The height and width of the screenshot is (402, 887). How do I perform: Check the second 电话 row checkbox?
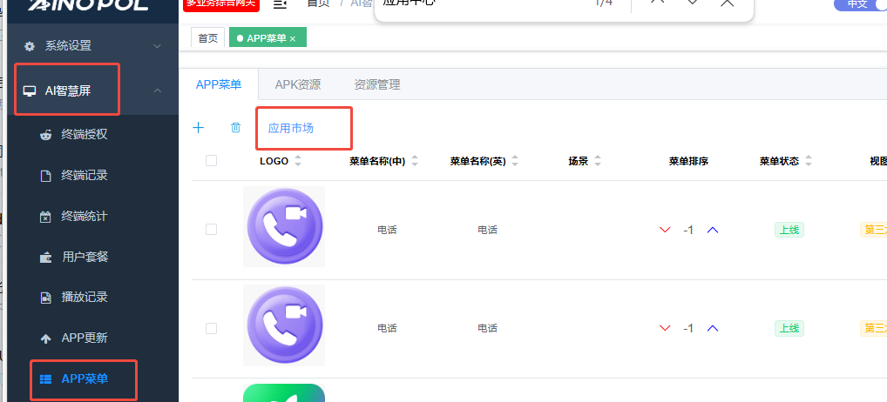211,328
